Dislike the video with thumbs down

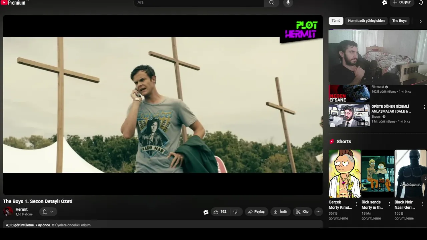(x=236, y=212)
